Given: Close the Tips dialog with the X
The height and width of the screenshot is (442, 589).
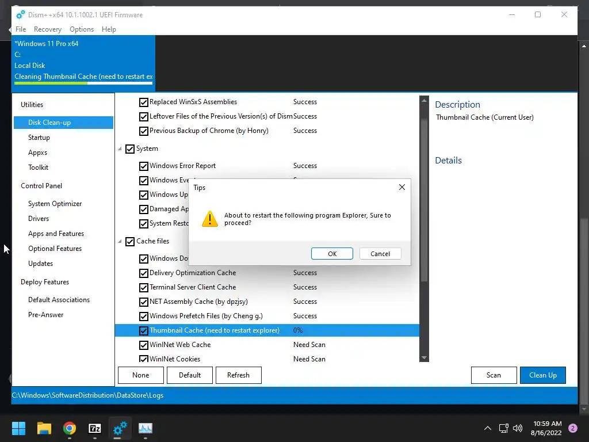Looking at the screenshot, I should click(401, 187).
